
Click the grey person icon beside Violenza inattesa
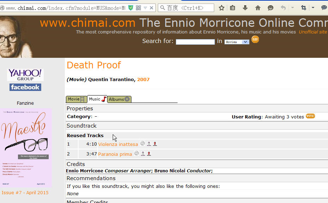click(149, 144)
